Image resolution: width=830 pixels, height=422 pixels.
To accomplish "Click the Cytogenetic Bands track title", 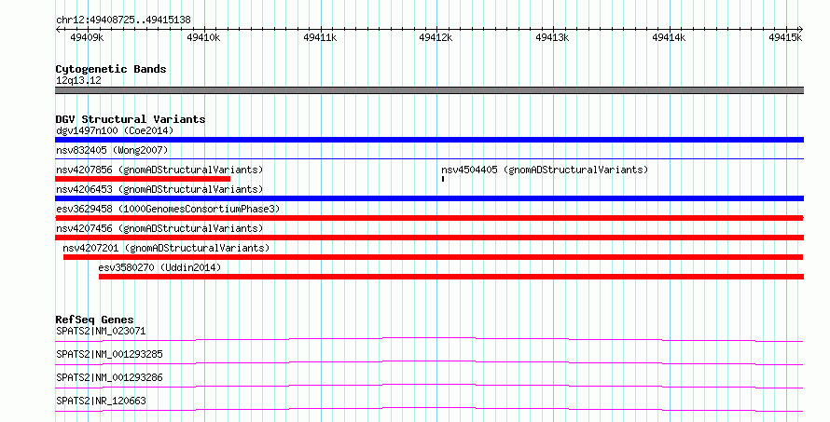I will pyautogui.click(x=111, y=69).
